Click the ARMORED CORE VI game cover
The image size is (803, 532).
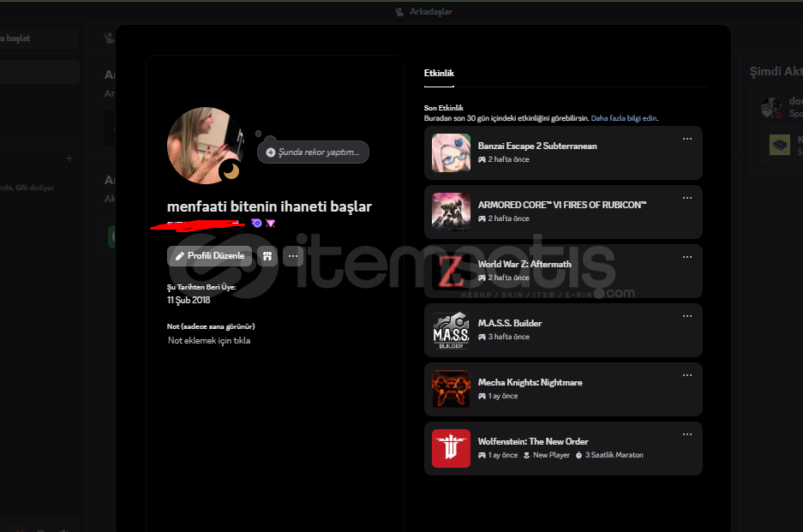(x=451, y=212)
